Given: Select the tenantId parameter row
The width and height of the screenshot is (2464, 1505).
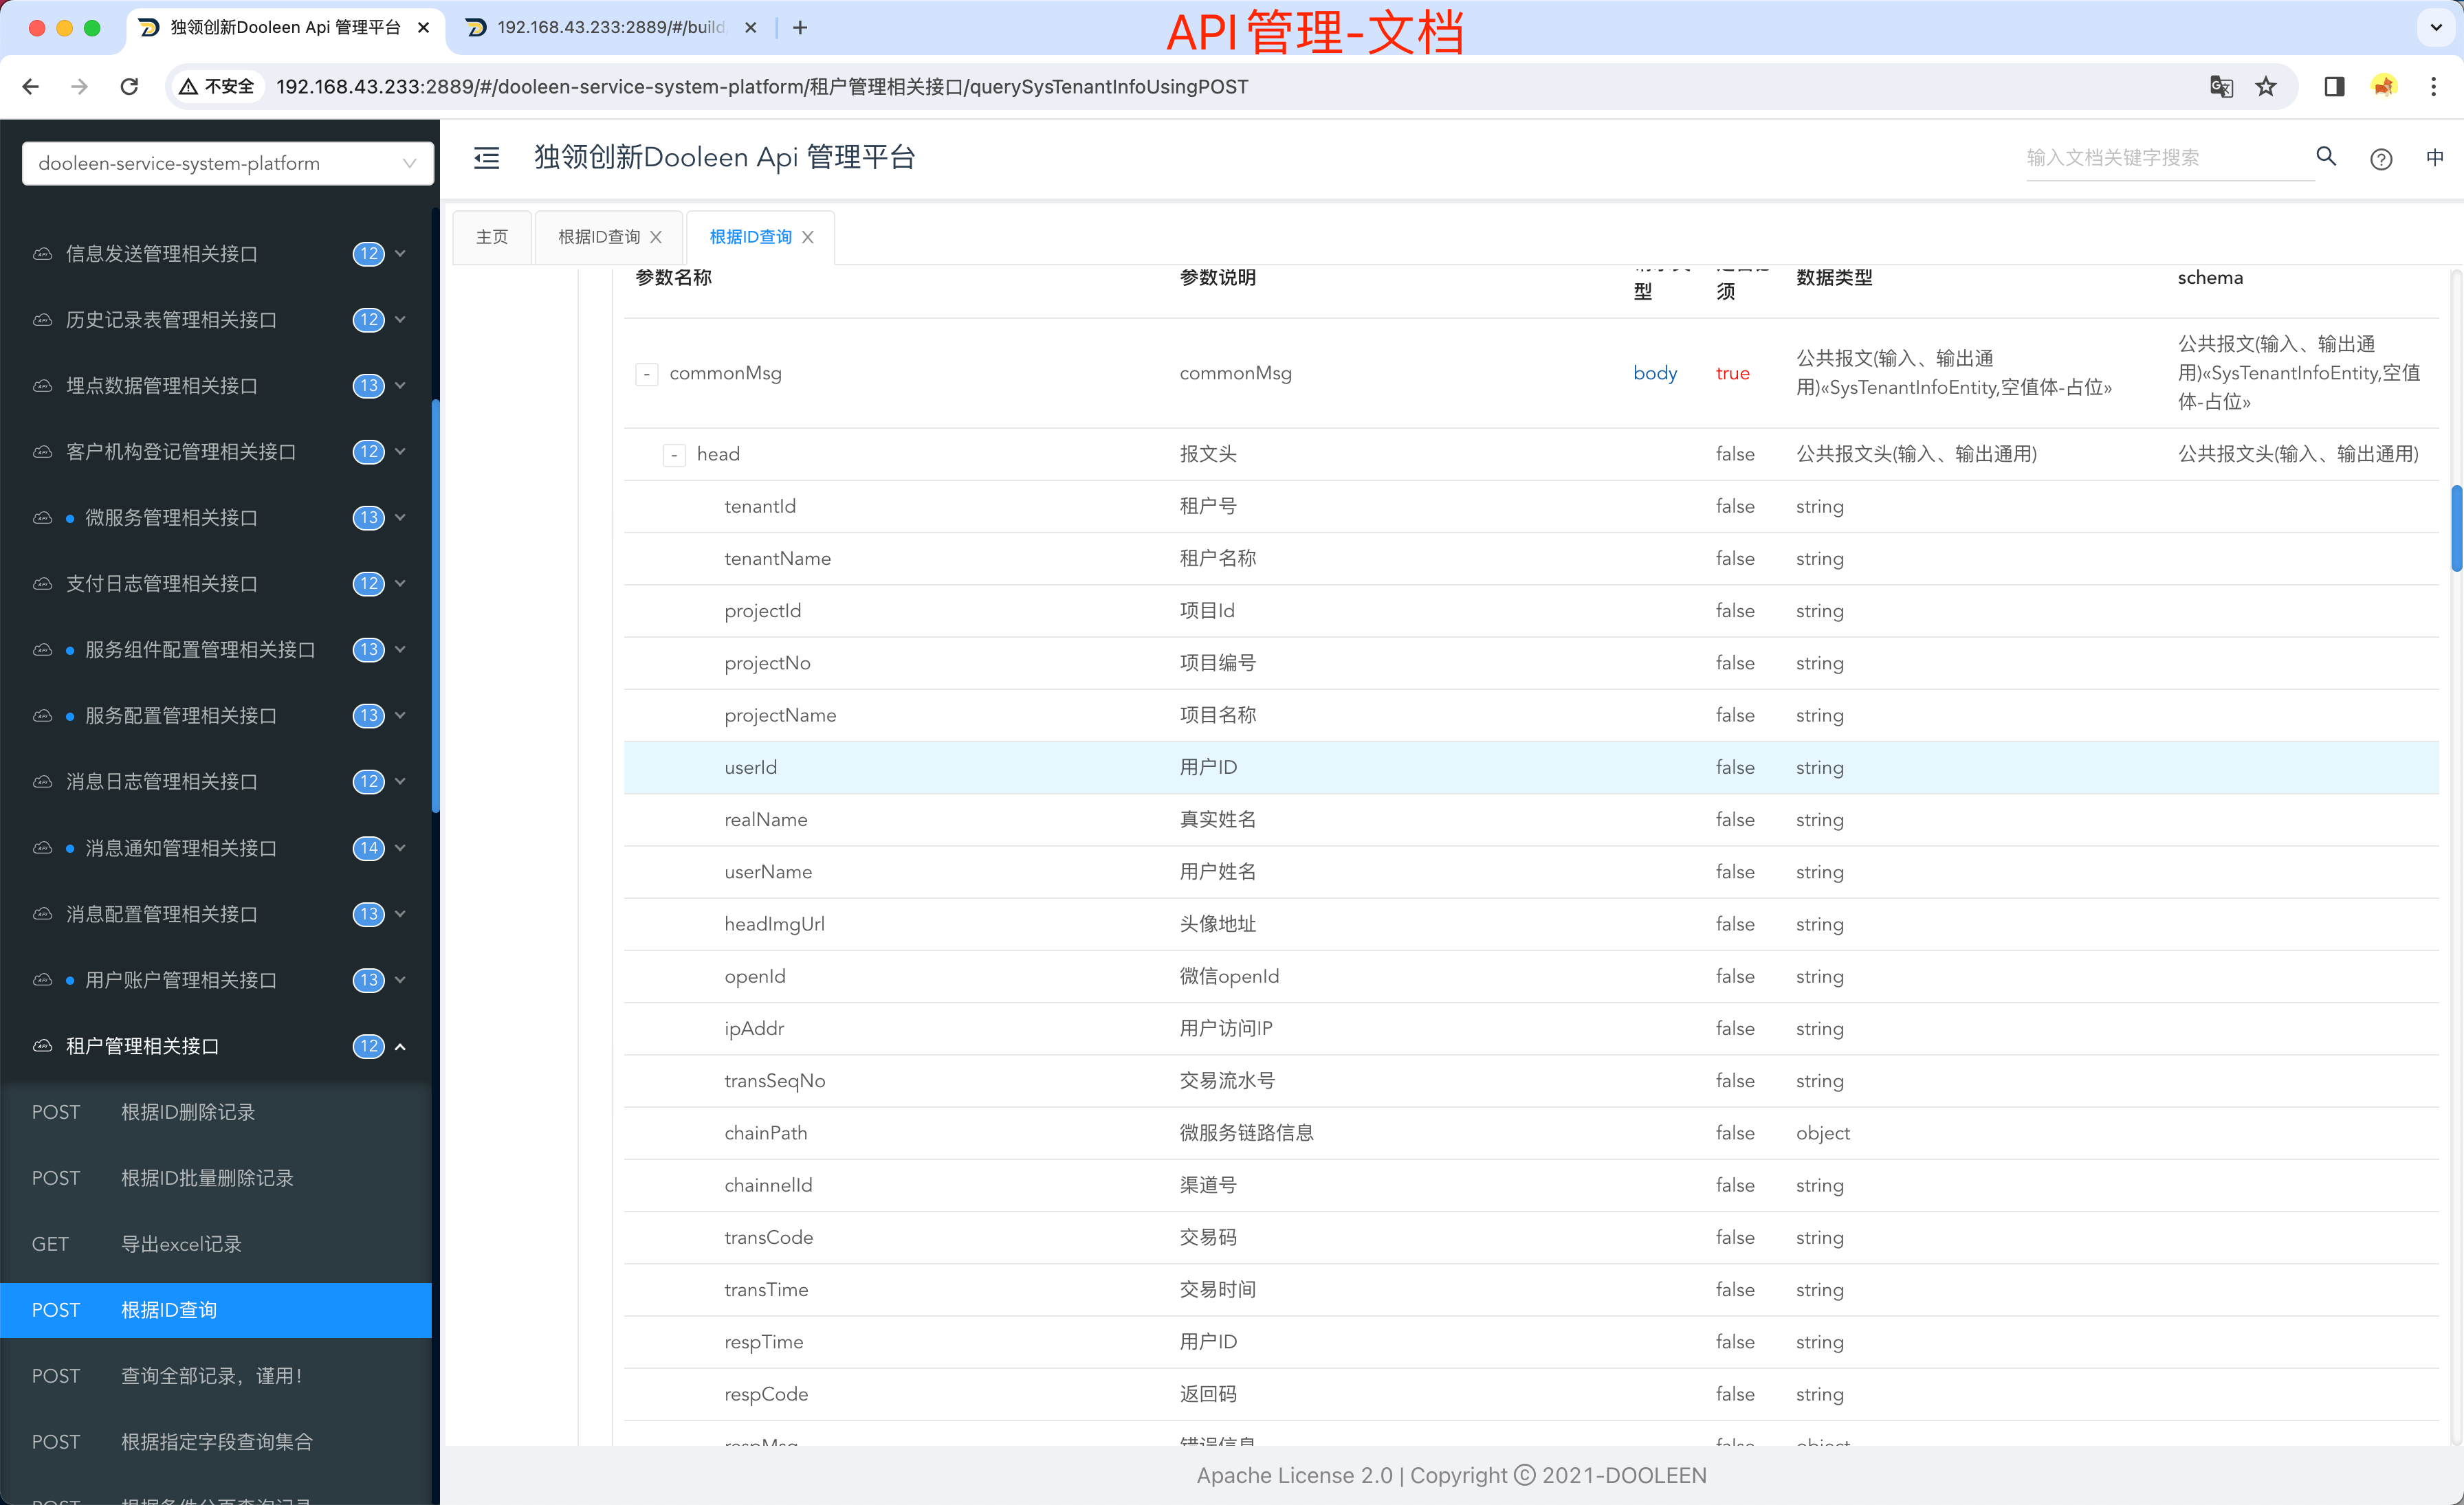Looking at the screenshot, I should tap(1531, 506).
